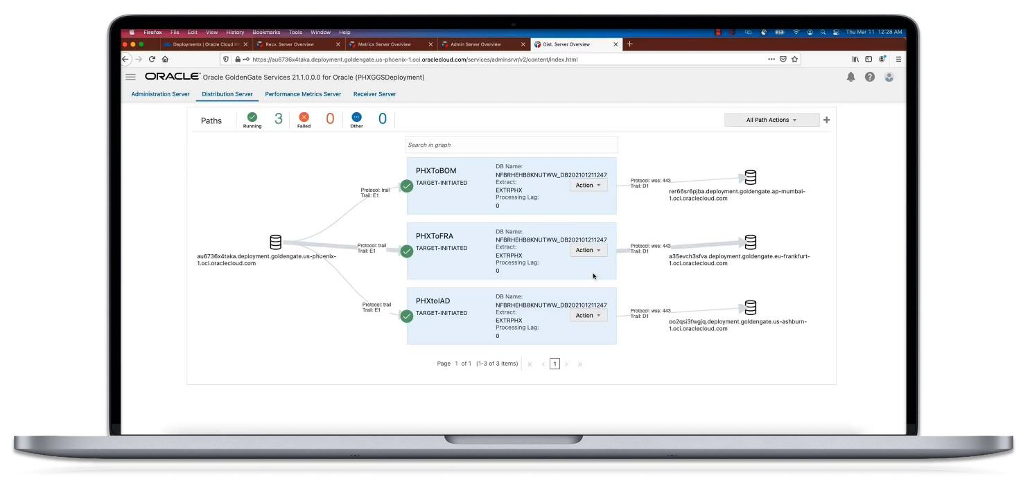Open the Firefox application menu
Screen dimensions: 1030x484
click(898, 60)
